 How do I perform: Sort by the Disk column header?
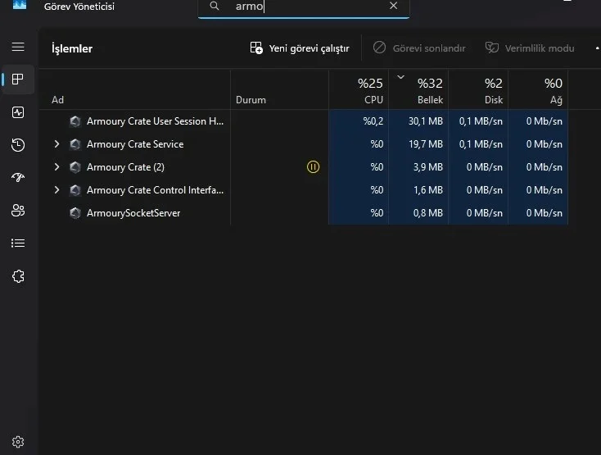click(478, 89)
